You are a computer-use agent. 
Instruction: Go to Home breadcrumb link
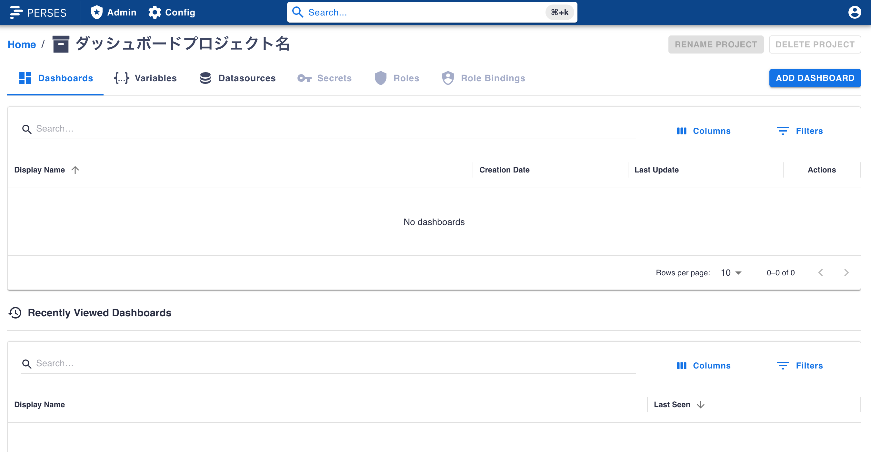click(x=22, y=44)
